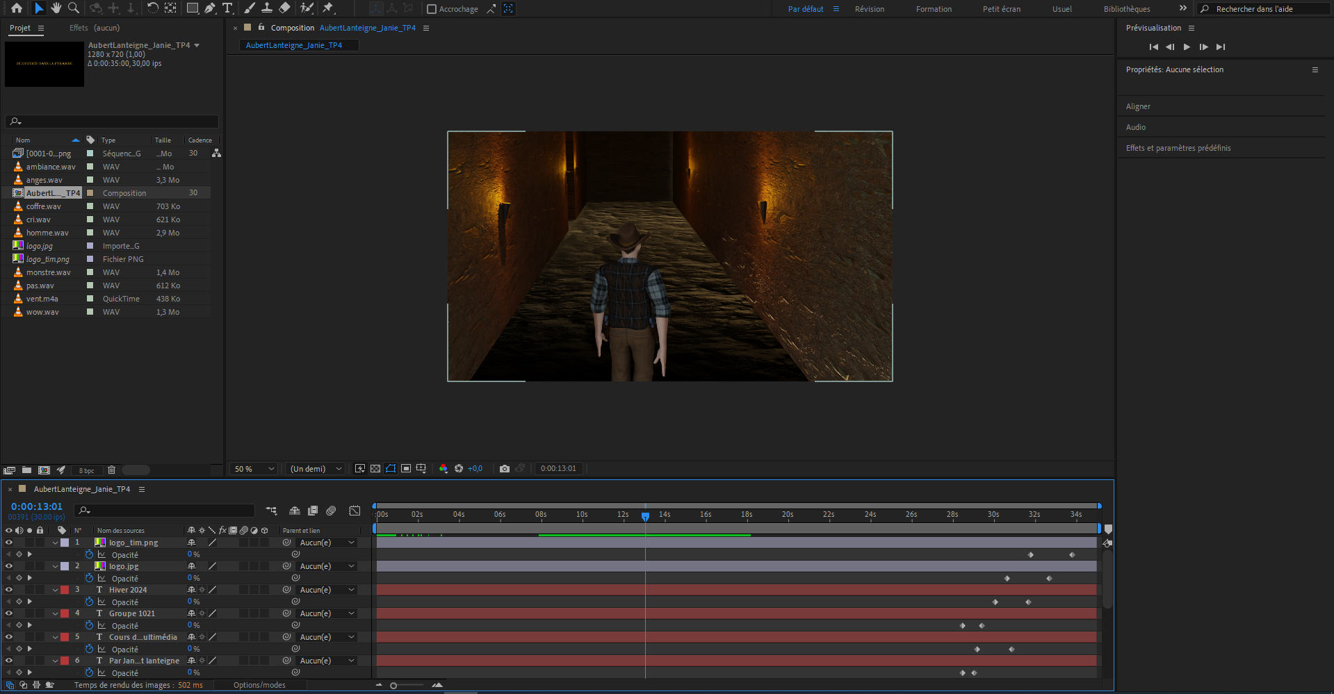Open the Graph Editor in the timeline
The height and width of the screenshot is (694, 1334).
[355, 511]
